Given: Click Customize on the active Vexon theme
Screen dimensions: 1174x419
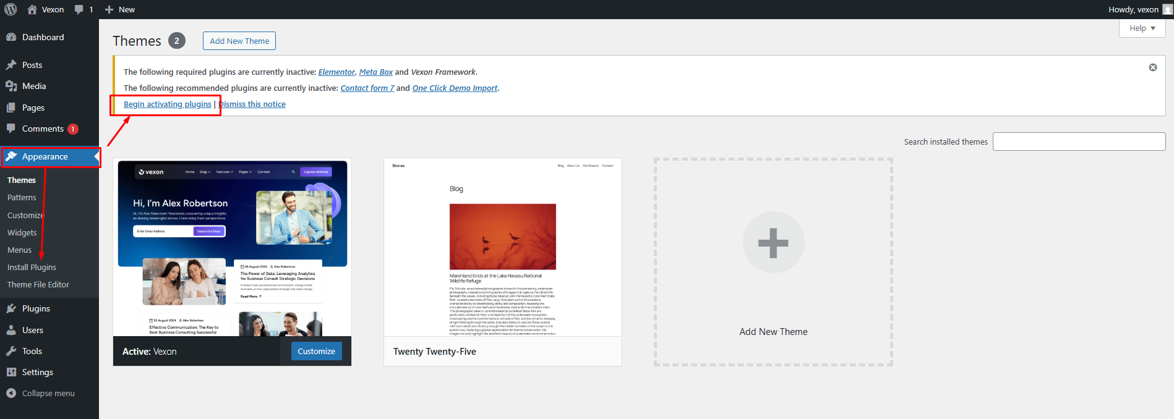Looking at the screenshot, I should 316,351.
